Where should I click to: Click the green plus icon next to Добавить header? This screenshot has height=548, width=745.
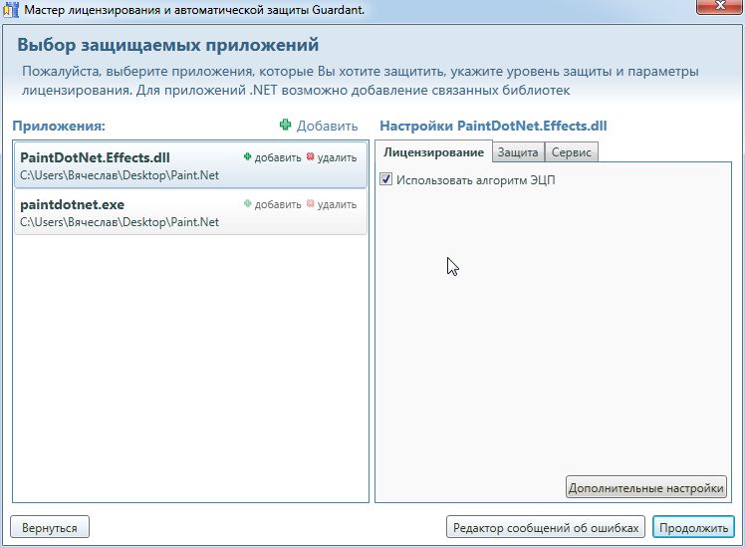point(286,126)
